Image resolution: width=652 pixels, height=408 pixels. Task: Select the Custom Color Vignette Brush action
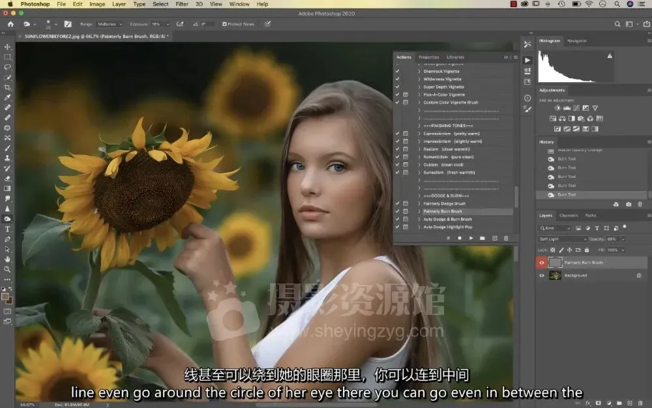451,102
